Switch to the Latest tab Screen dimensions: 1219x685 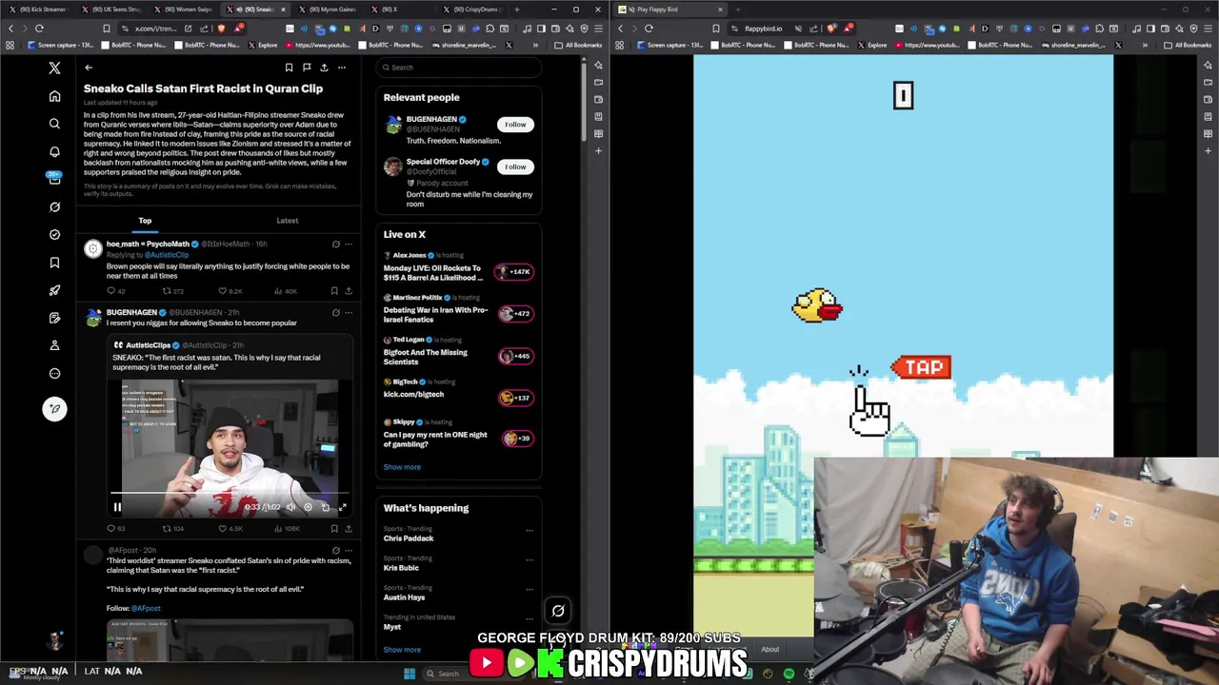288,221
